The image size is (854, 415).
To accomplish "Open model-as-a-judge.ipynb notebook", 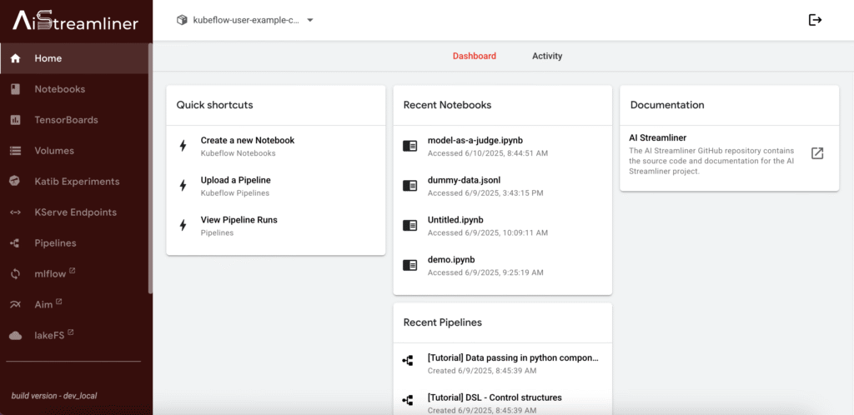I will tap(503, 146).
